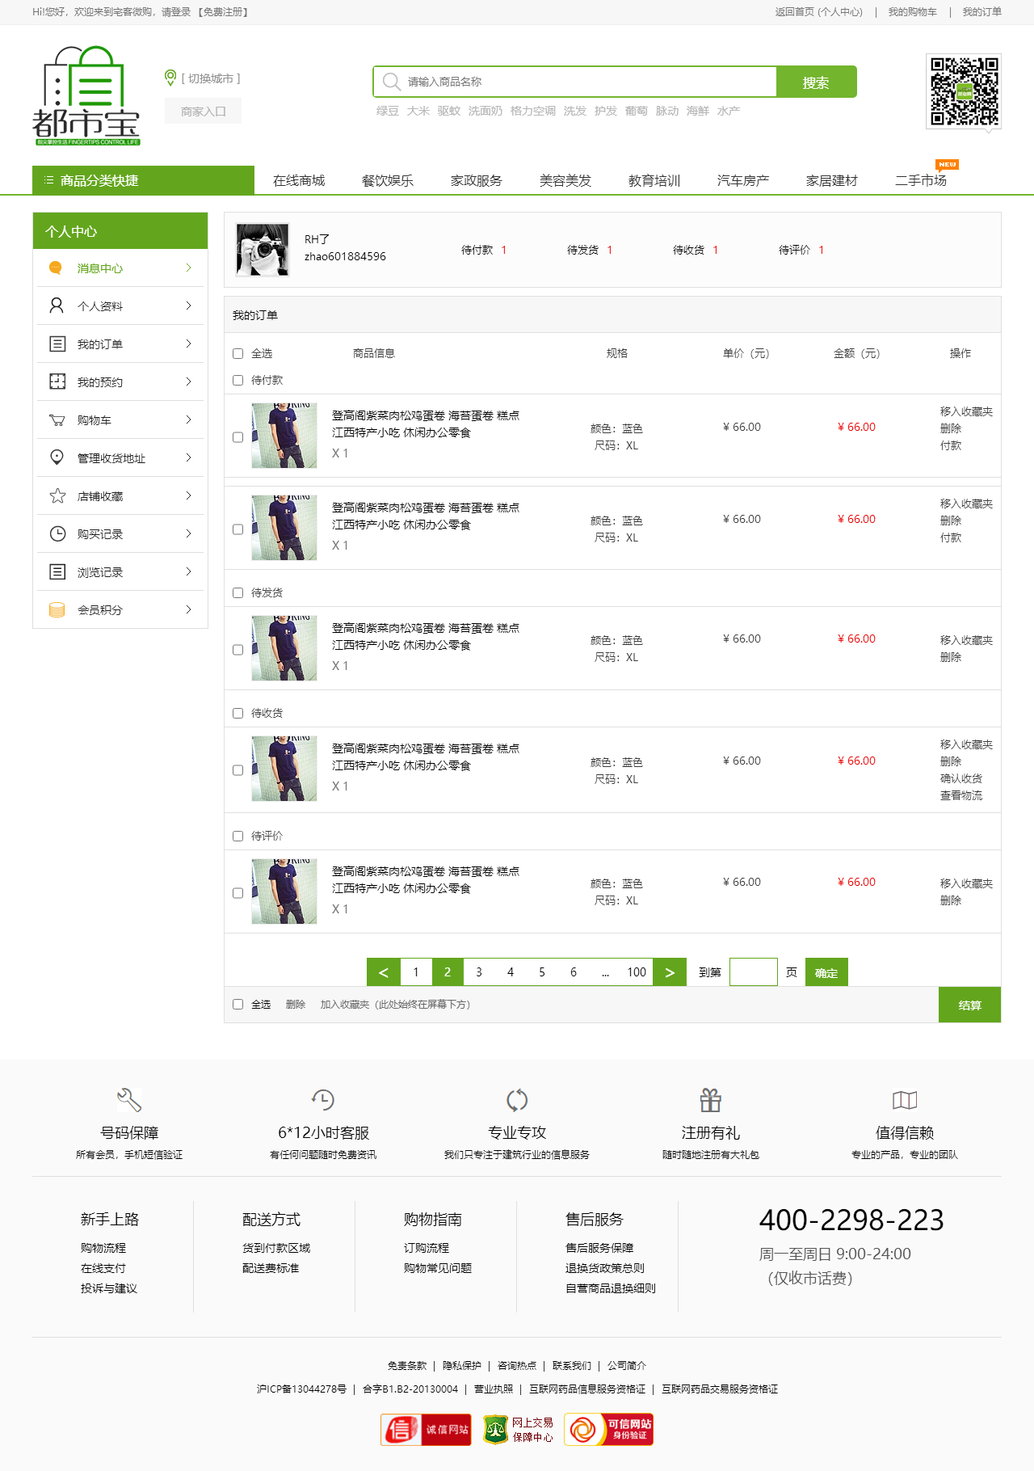Viewport: 1034px width, 1471px height.
Task: Switch to the 二手市场 navigation tab
Action: tap(920, 180)
